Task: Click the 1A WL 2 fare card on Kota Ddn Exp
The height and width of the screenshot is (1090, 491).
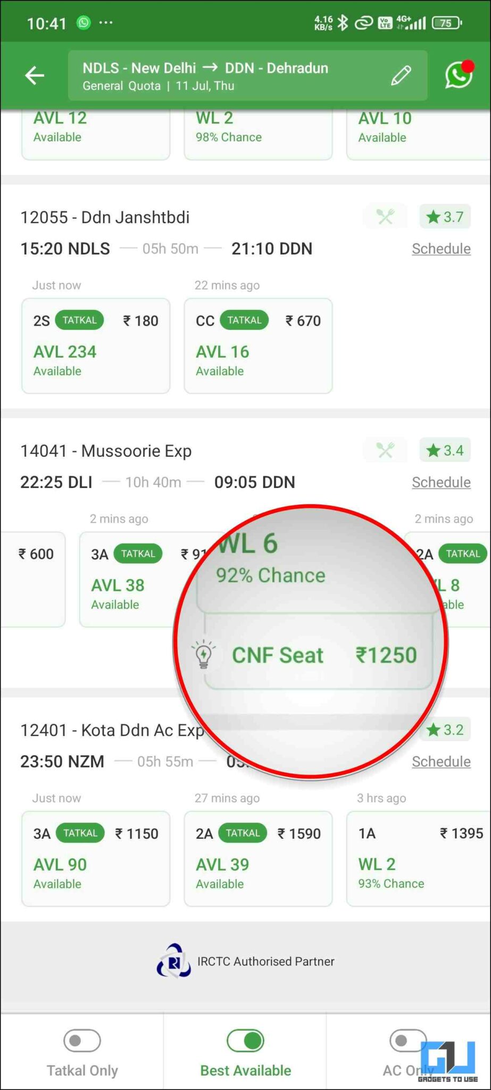Action: (420, 859)
